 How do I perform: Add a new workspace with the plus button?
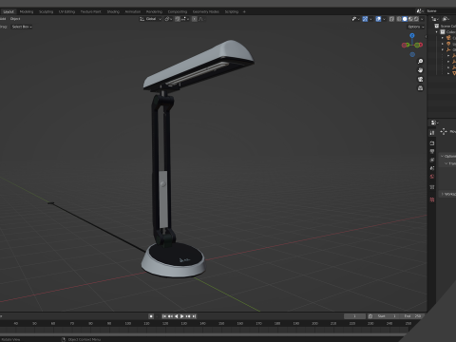point(244,11)
